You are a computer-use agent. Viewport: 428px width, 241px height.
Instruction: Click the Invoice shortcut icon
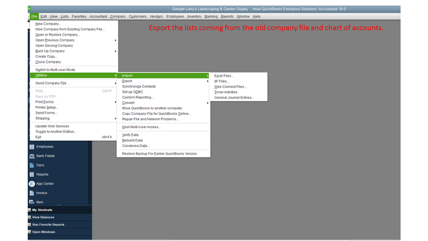coord(32,193)
